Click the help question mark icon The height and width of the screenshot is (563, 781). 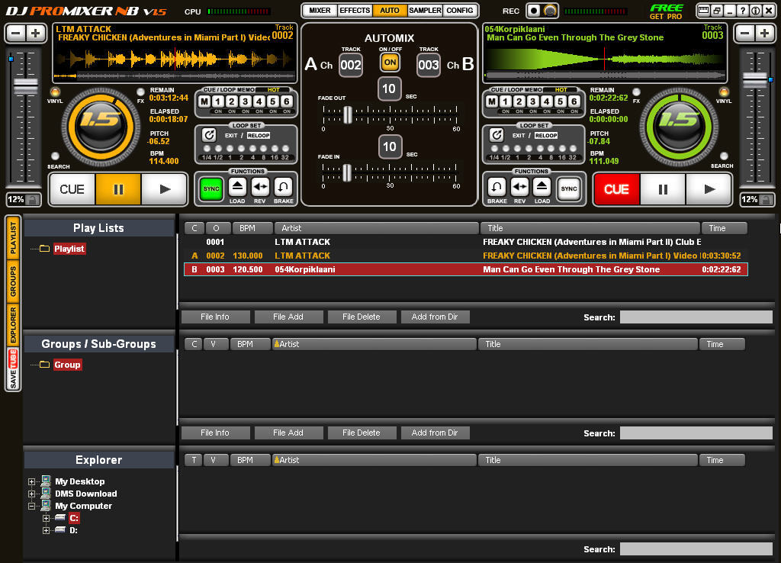tap(743, 11)
